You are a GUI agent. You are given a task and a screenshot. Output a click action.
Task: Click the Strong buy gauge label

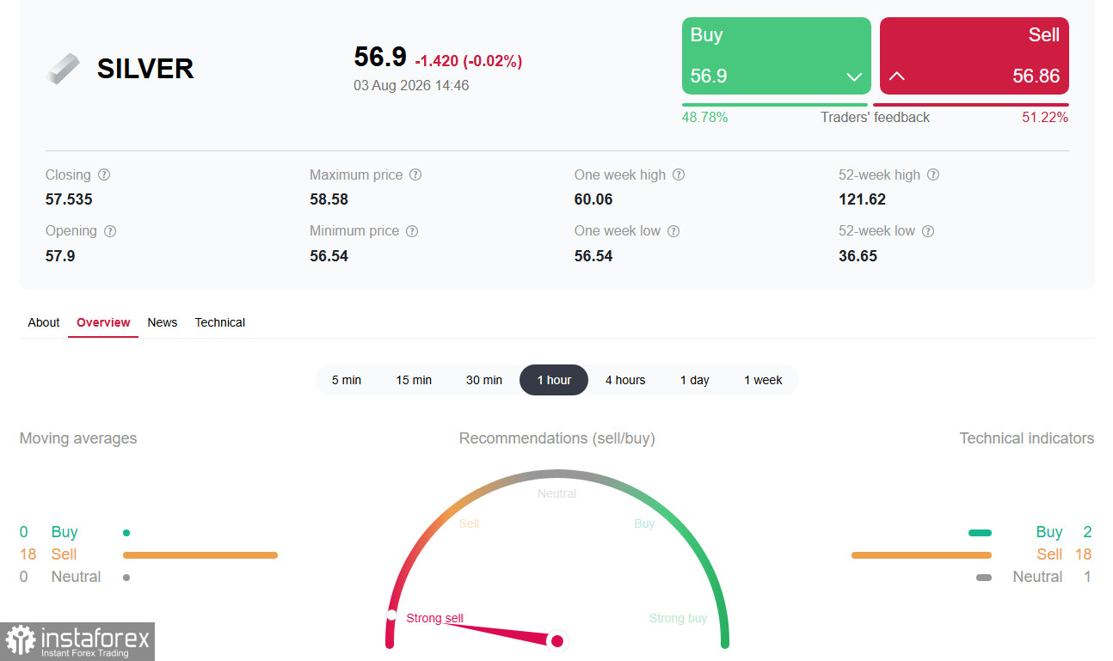click(679, 618)
